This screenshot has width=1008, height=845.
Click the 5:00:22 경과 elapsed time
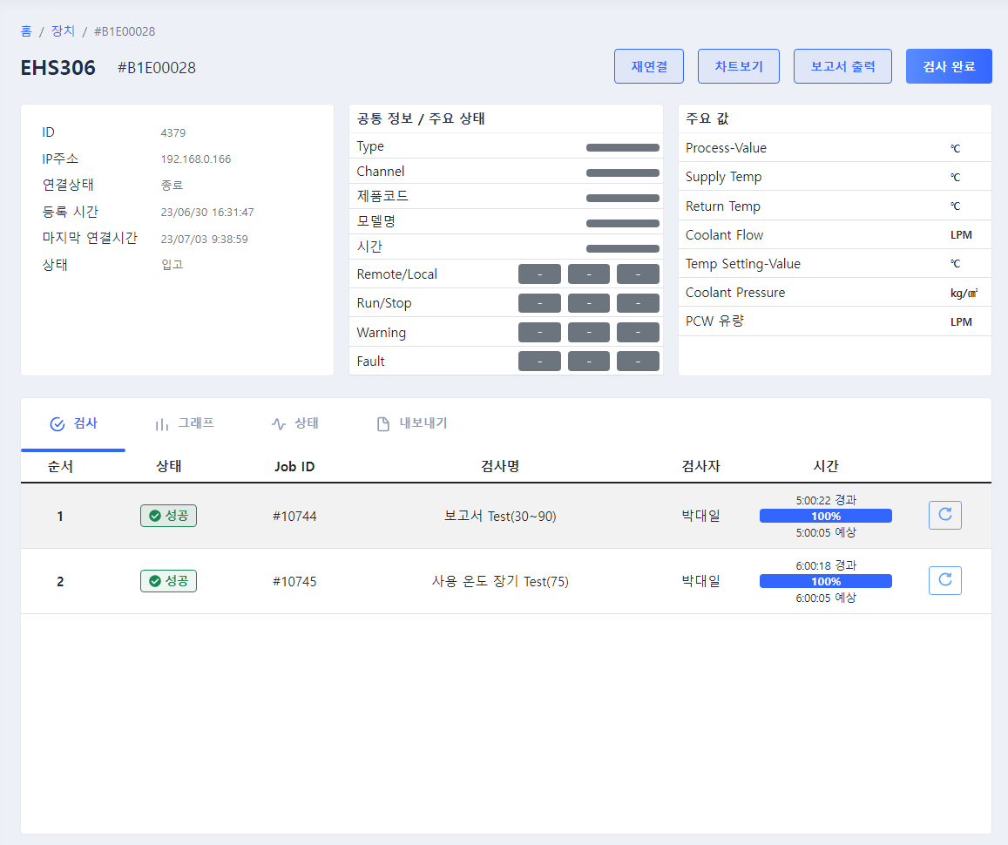(x=825, y=500)
